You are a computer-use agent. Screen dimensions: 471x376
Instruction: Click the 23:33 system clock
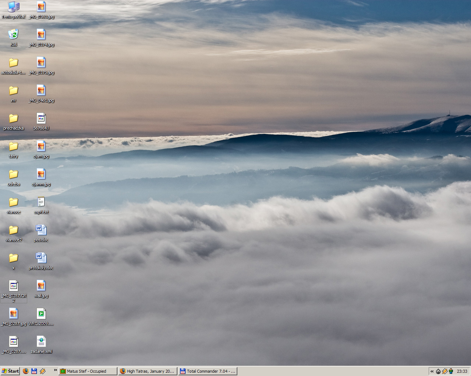pyautogui.click(x=462, y=371)
